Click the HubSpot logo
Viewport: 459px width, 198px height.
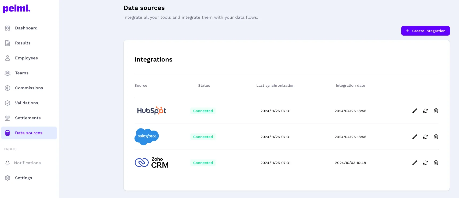click(x=151, y=111)
